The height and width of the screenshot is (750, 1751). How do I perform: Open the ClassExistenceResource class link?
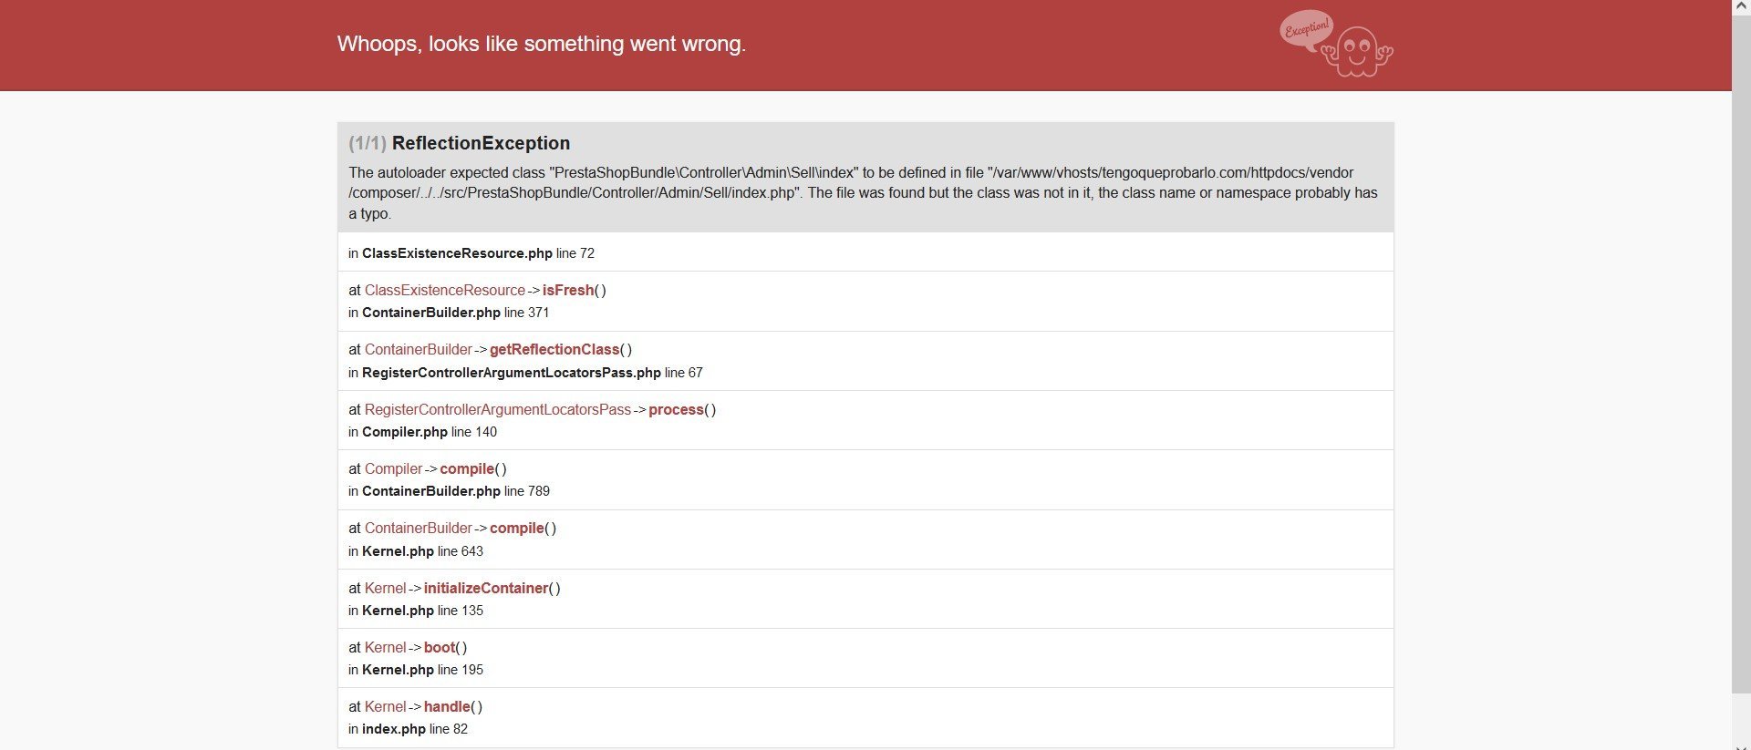coord(444,290)
